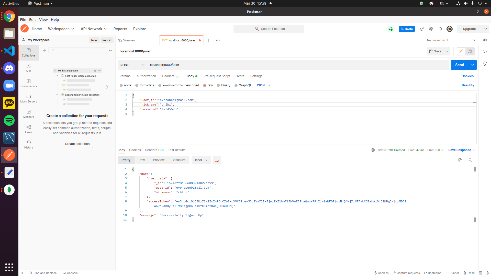Open the No Environment selector
Screen dimensions: 491x276
(451, 40)
